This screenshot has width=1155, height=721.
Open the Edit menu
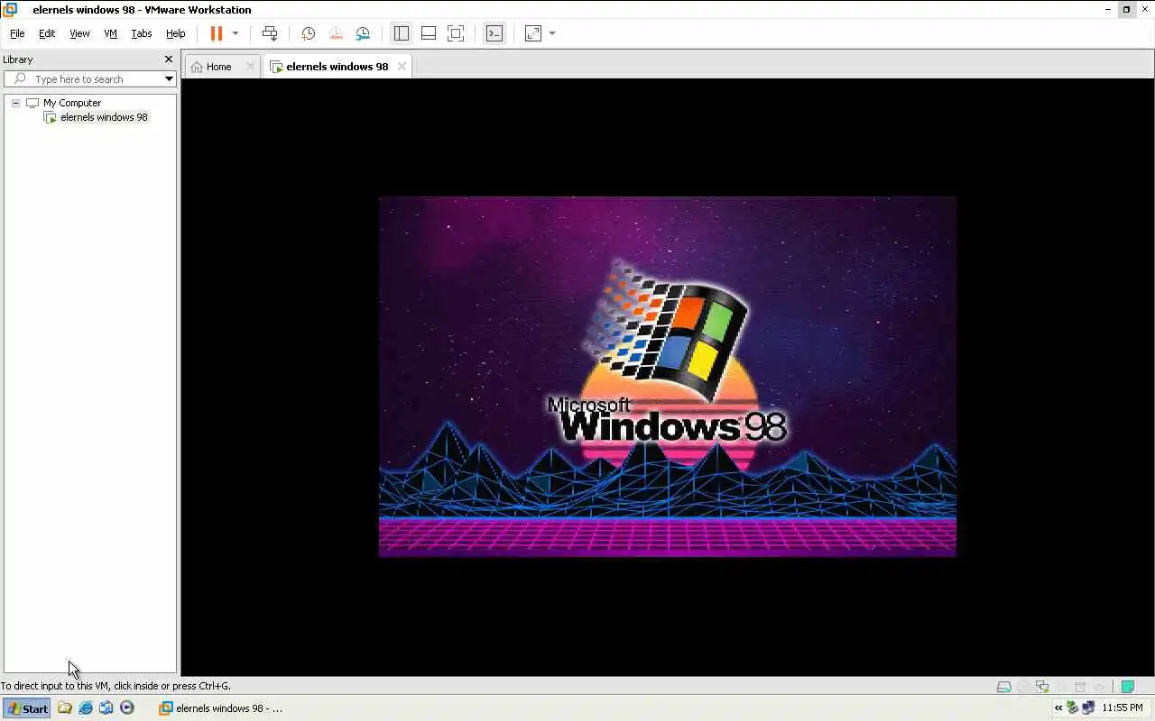coord(47,33)
